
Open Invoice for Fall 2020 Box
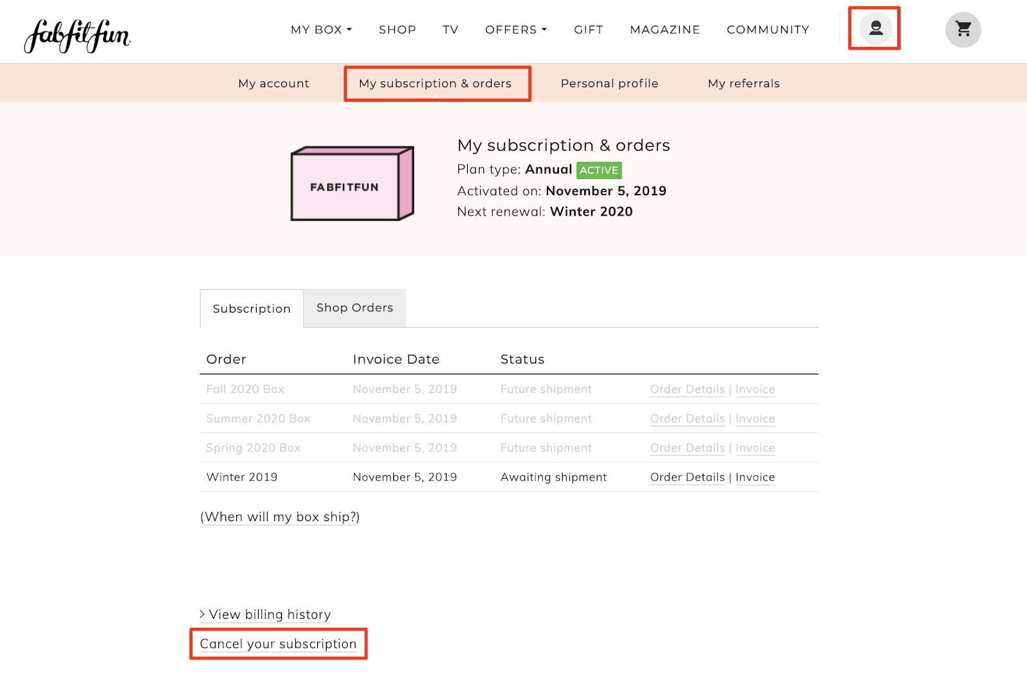coord(755,389)
